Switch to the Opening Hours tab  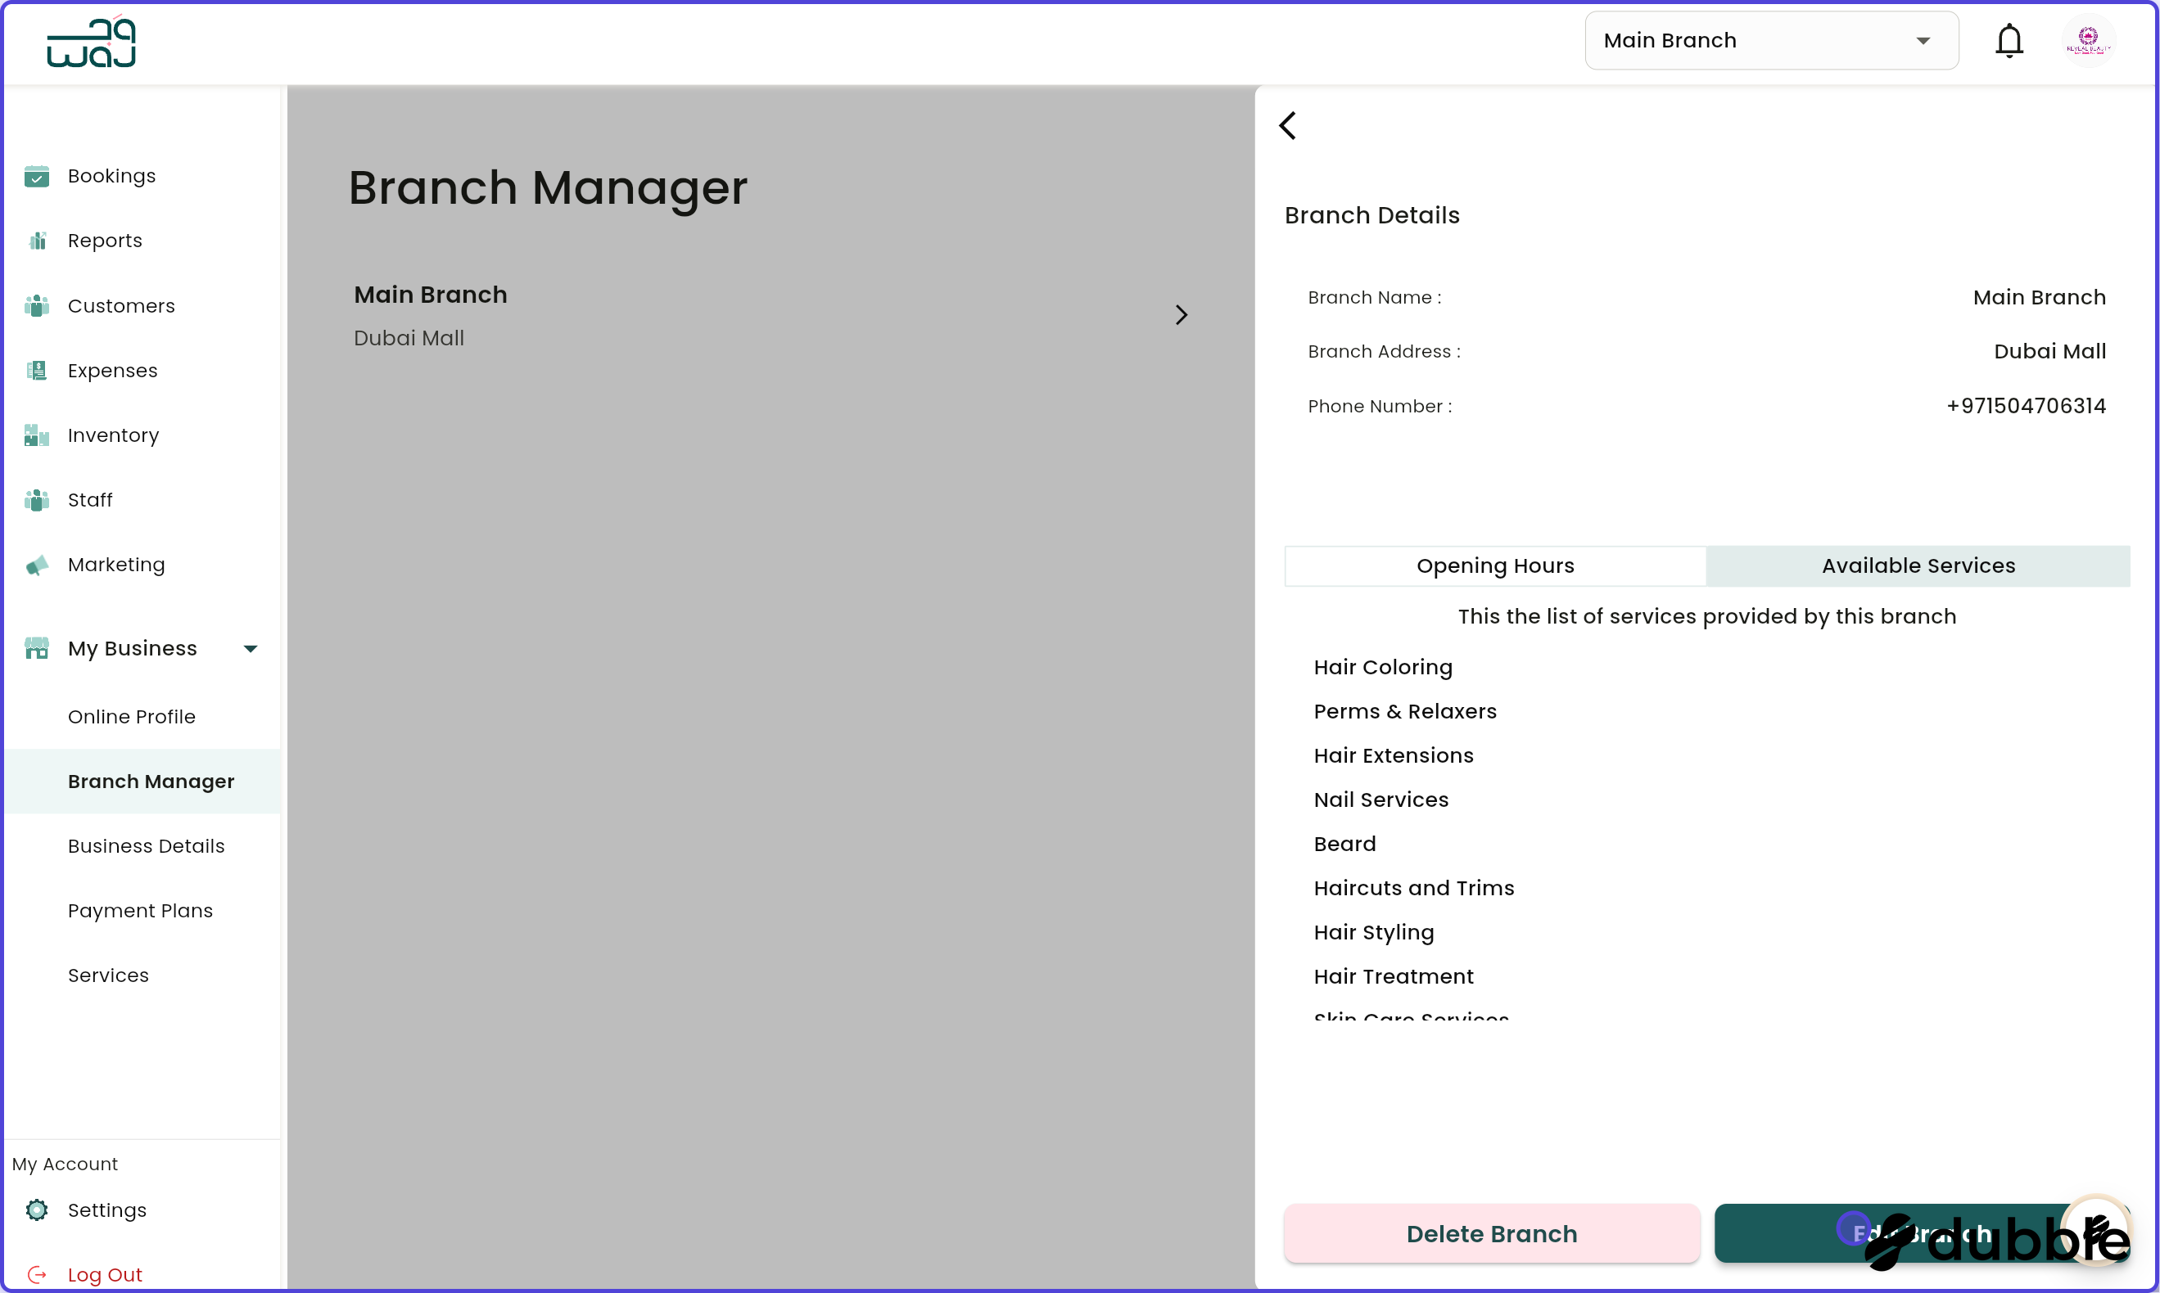click(x=1494, y=565)
